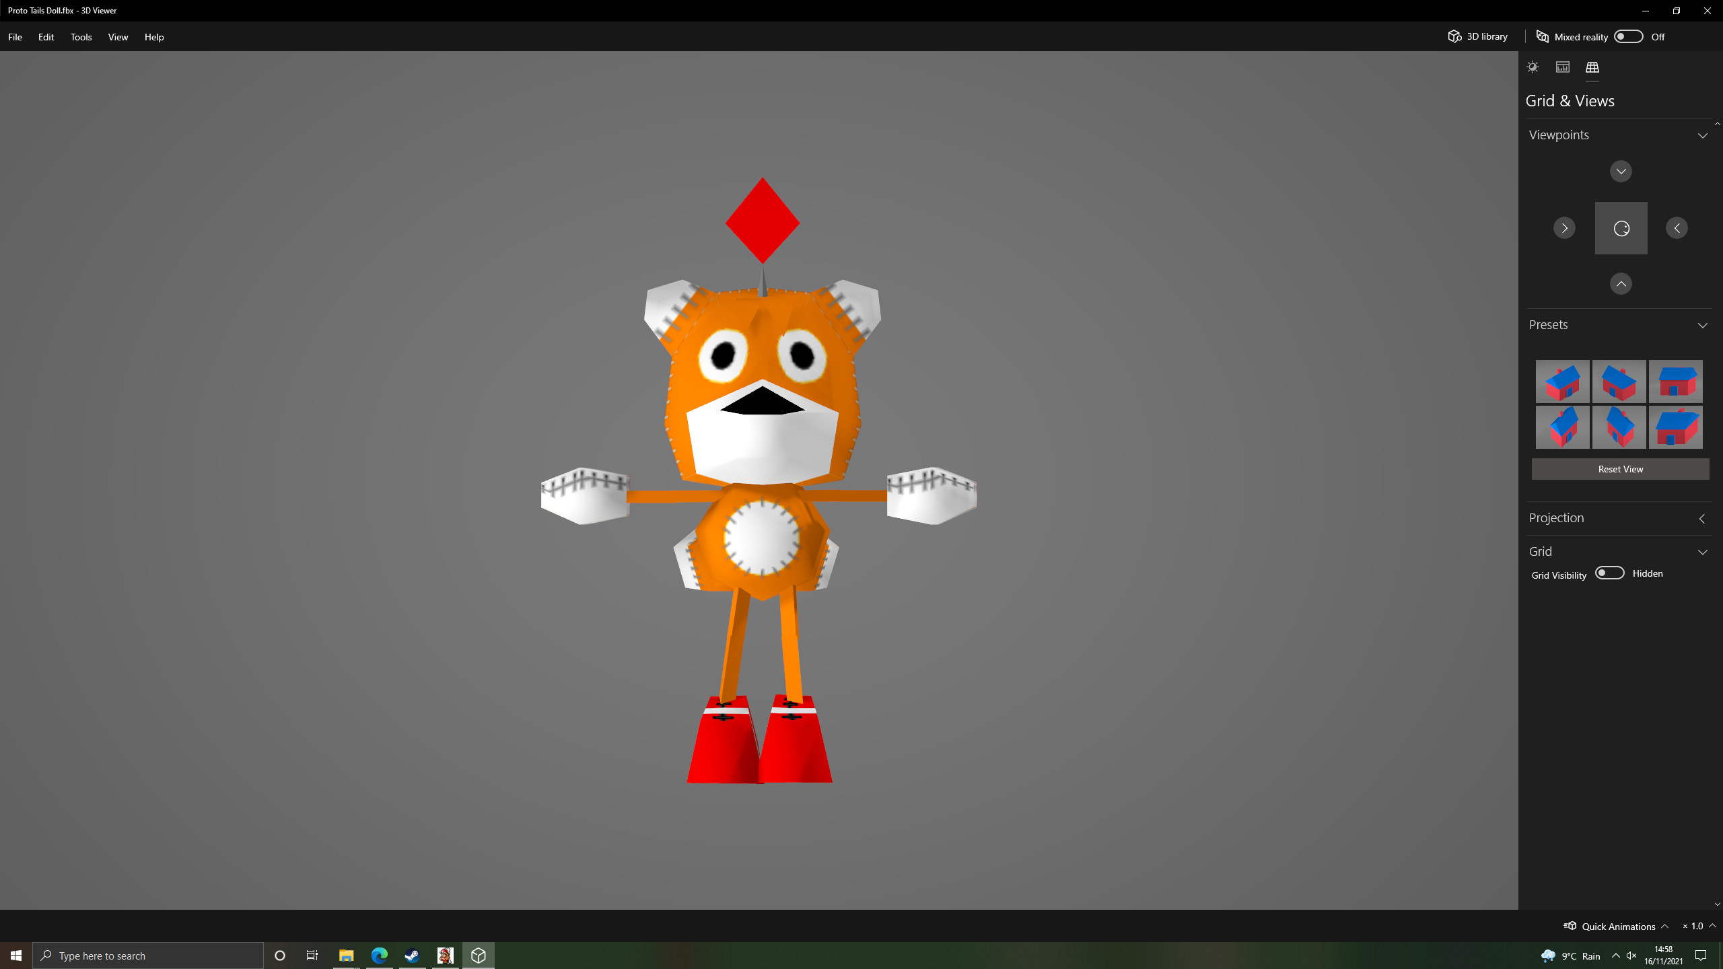Select the Grid & Views tab icon

pos(1592,67)
